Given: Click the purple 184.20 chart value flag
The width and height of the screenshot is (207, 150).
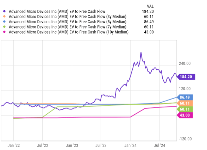Looking at the screenshot, I should tap(186, 77).
